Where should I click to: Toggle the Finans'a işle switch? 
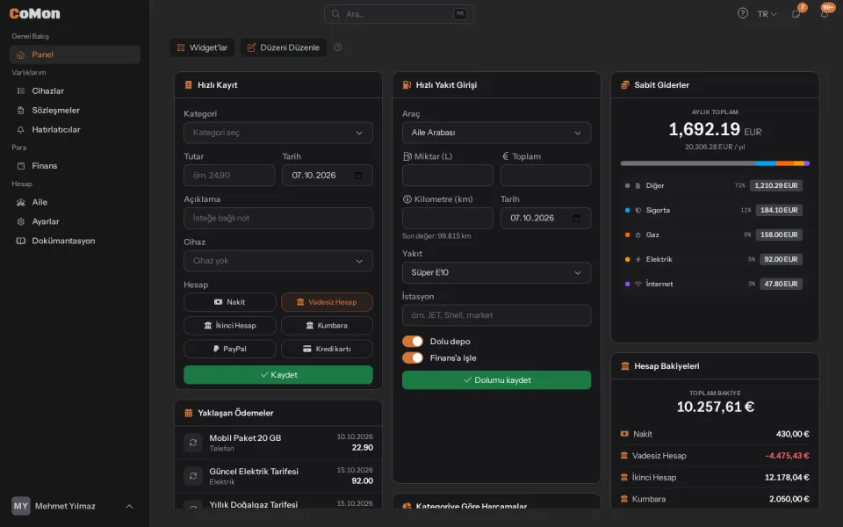(413, 357)
